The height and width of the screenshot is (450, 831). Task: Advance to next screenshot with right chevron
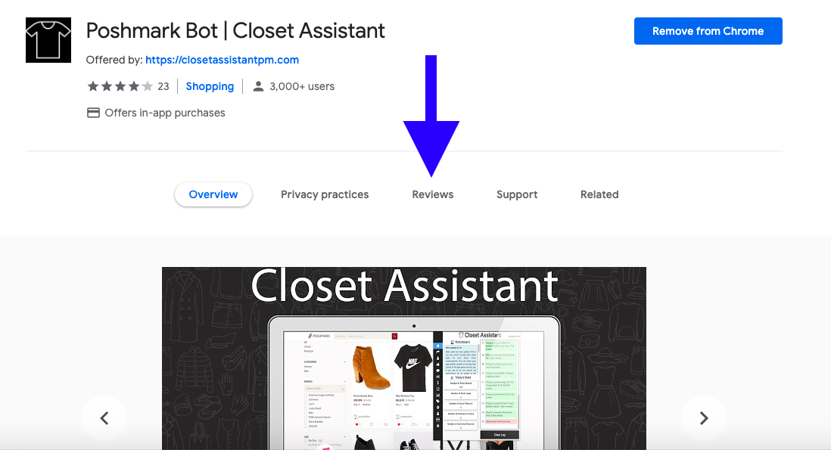[x=704, y=418]
